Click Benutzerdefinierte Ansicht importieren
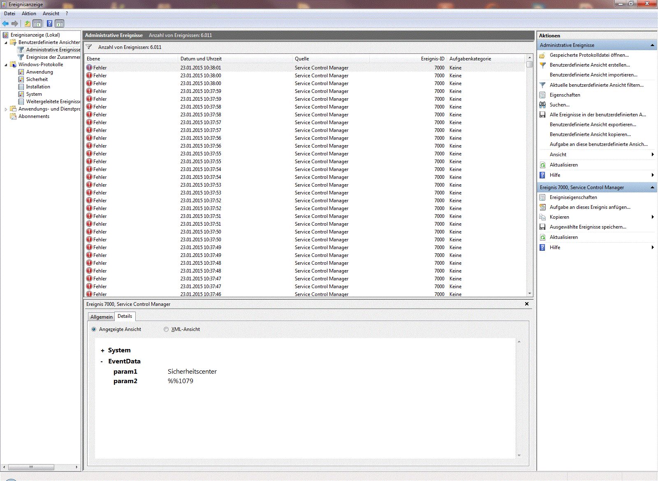This screenshot has width=658, height=481. pyautogui.click(x=593, y=75)
